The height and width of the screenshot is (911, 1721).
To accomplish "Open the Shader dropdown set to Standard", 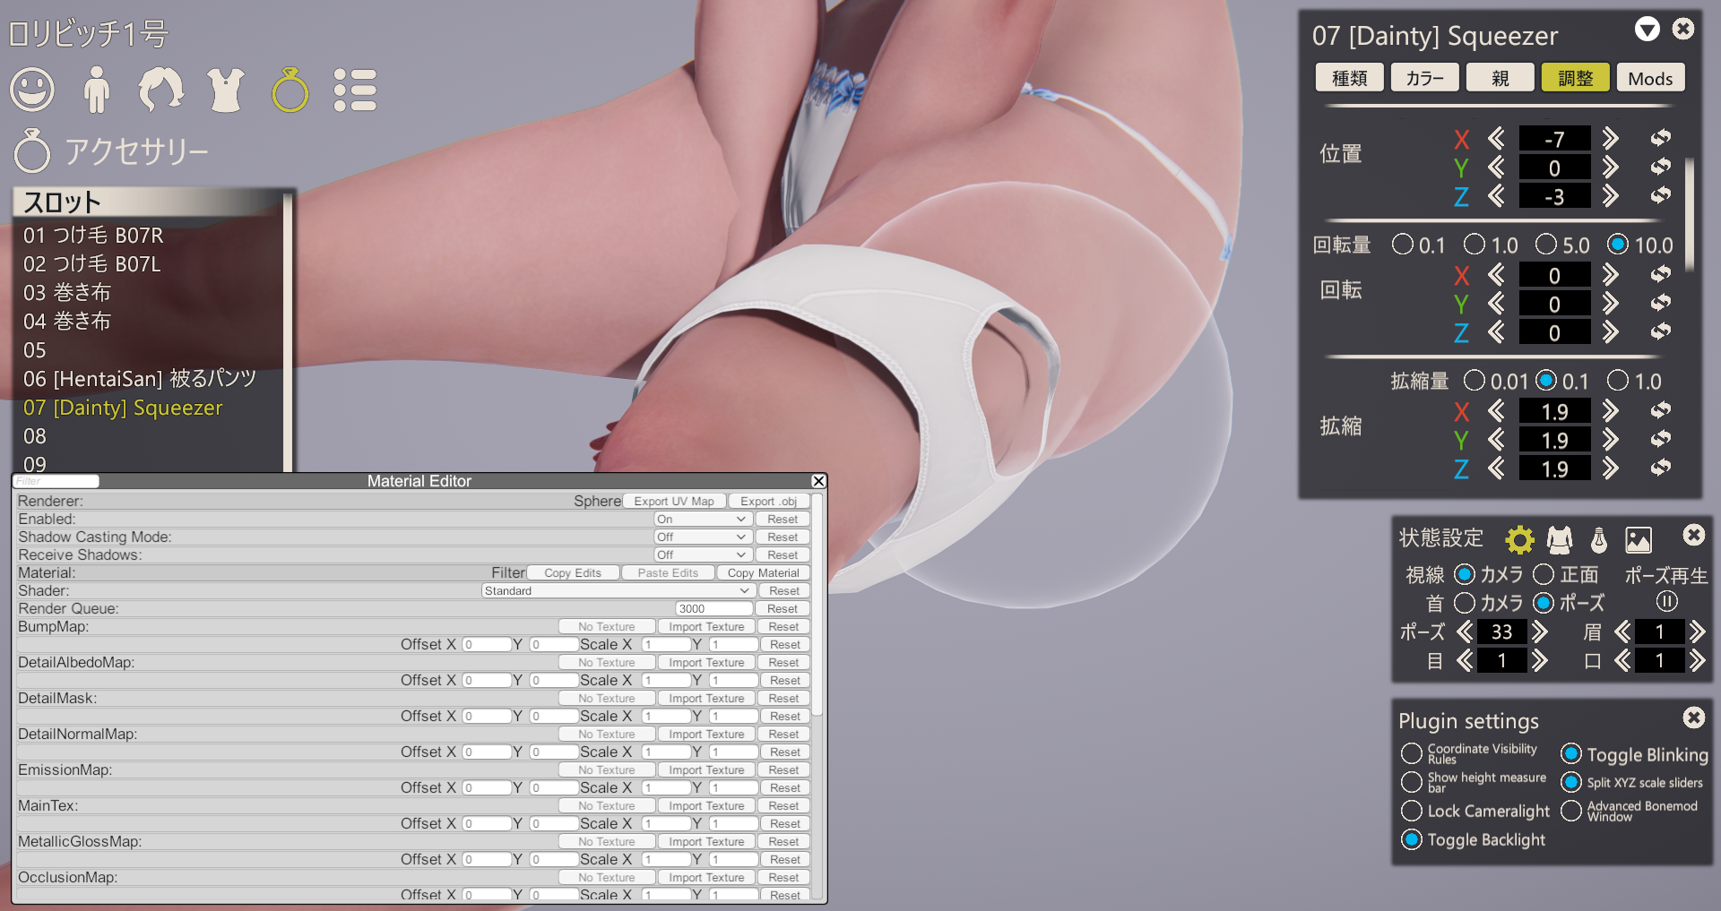I will [617, 590].
